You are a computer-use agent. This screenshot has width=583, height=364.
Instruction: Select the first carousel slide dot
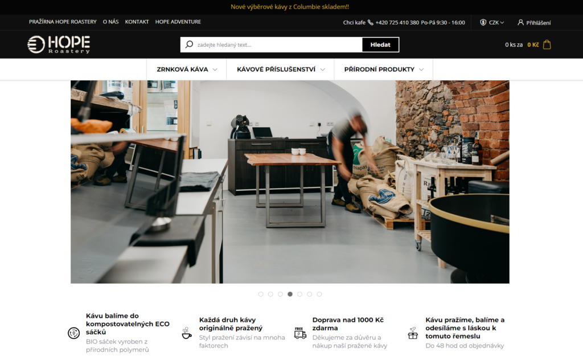(x=261, y=294)
